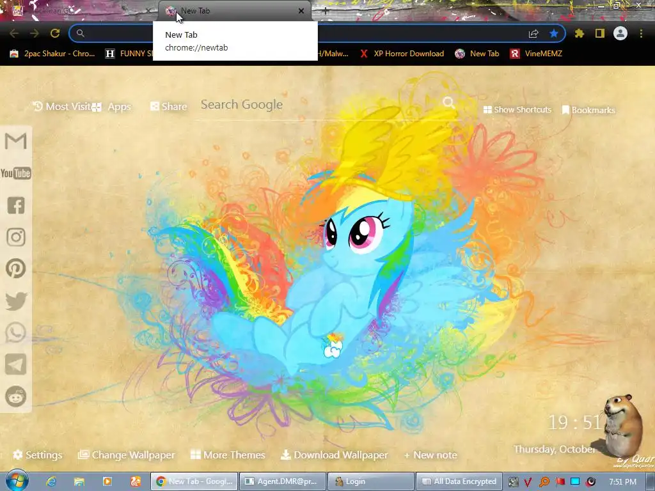Open Twitter sidebar shortcut
Screen dimensions: 655x491
click(x=16, y=300)
